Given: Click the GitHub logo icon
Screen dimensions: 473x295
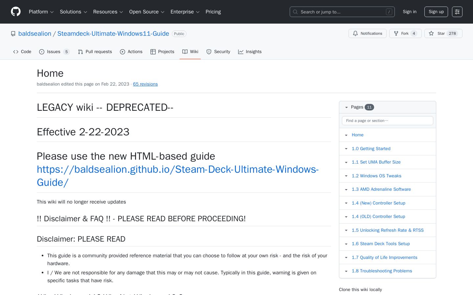Looking at the screenshot, I should 16,12.
